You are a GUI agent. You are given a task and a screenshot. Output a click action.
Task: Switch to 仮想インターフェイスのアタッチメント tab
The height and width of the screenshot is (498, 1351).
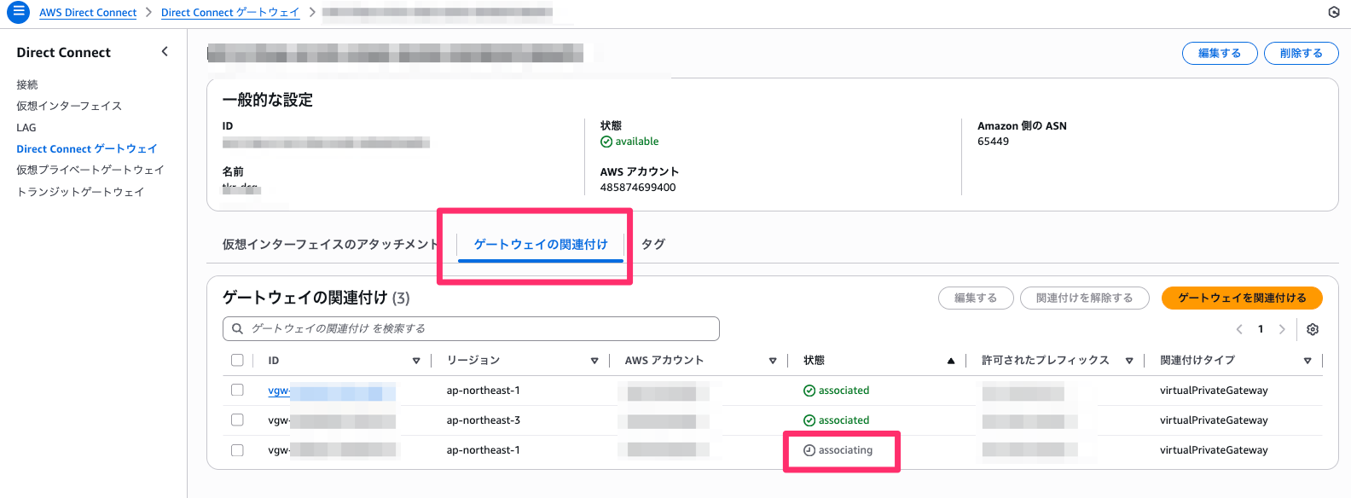click(x=331, y=245)
